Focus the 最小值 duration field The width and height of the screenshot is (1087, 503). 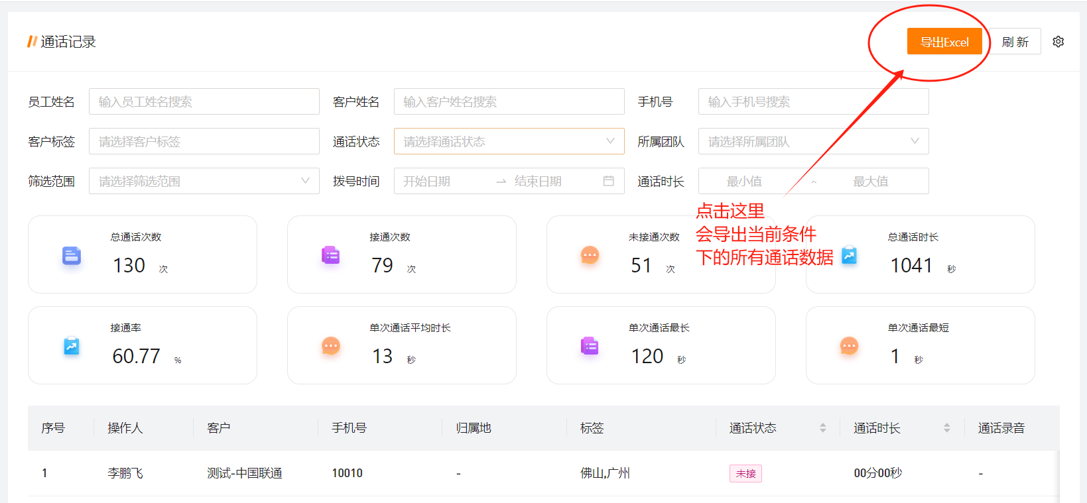point(744,181)
